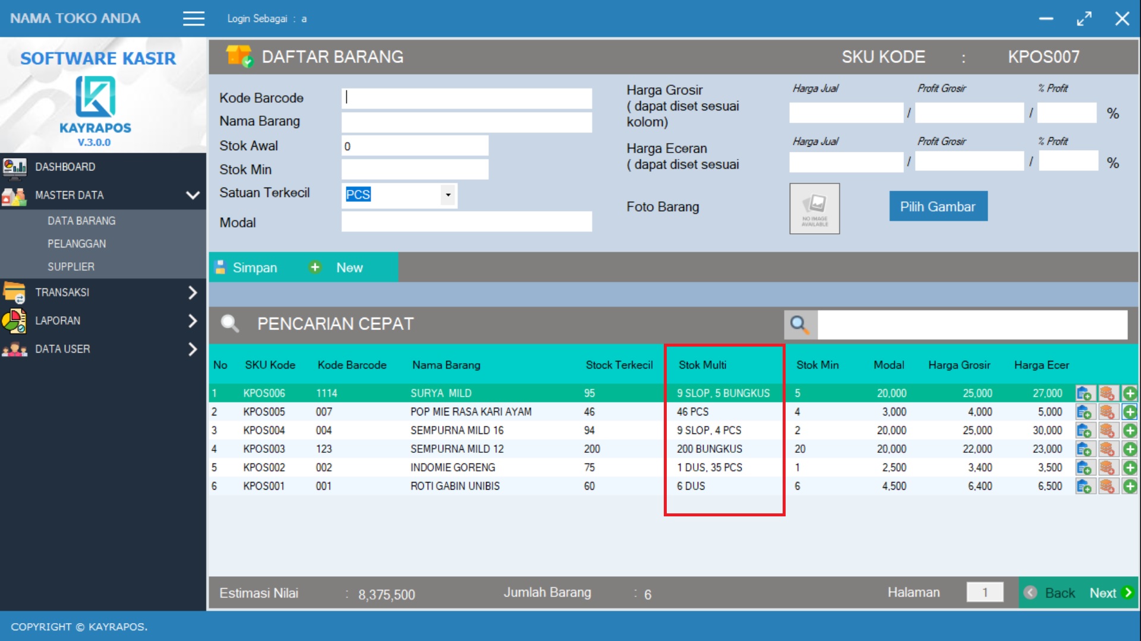Select the KPOS005 table cell

[x=264, y=412]
